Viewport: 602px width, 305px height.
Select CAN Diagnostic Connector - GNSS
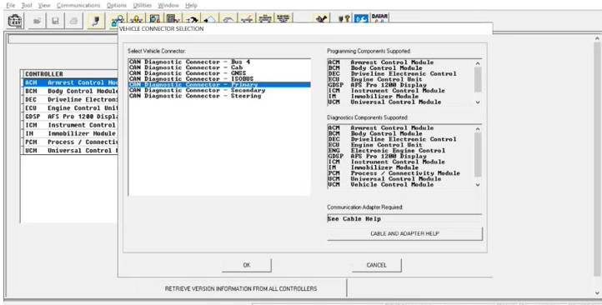coord(219,73)
